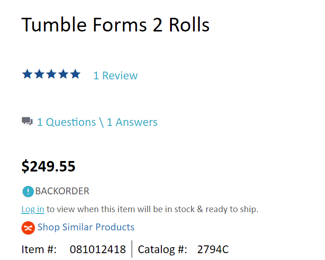Click the questions chat bubble icon
The height and width of the screenshot is (260, 325).
tap(27, 122)
